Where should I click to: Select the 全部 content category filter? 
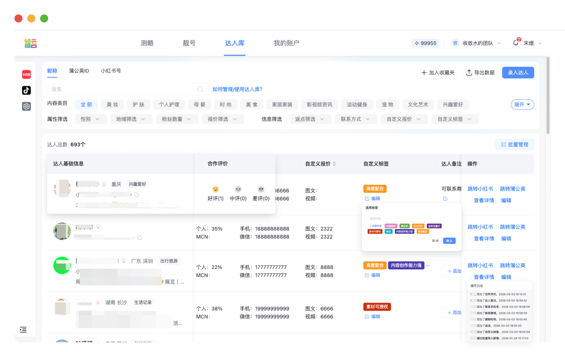point(86,105)
